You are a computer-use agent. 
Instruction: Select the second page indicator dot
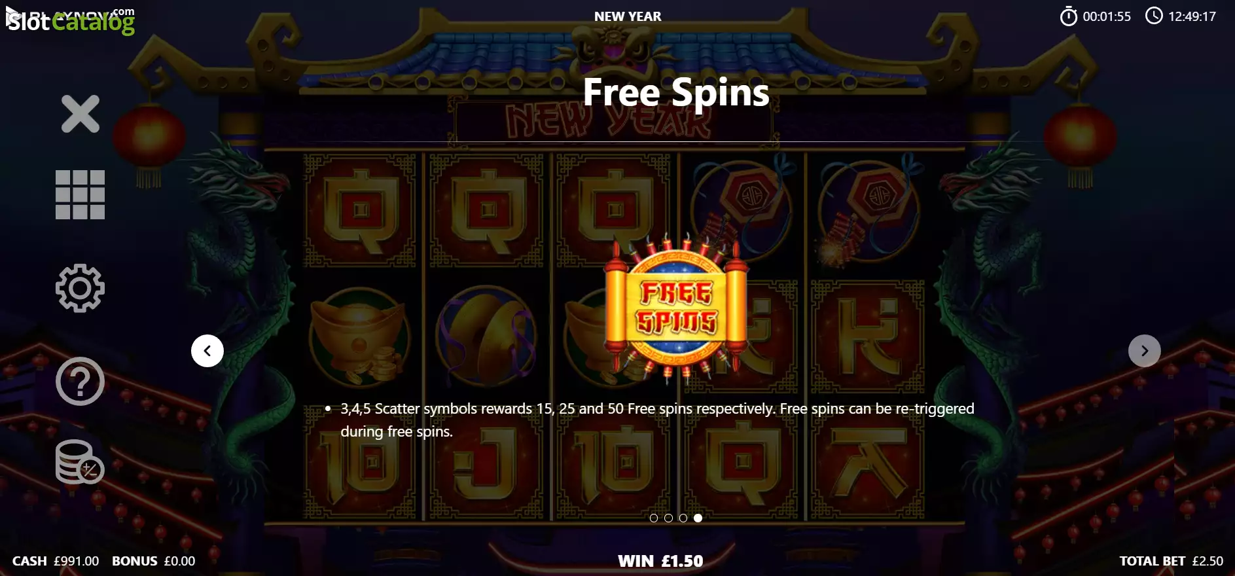(668, 518)
